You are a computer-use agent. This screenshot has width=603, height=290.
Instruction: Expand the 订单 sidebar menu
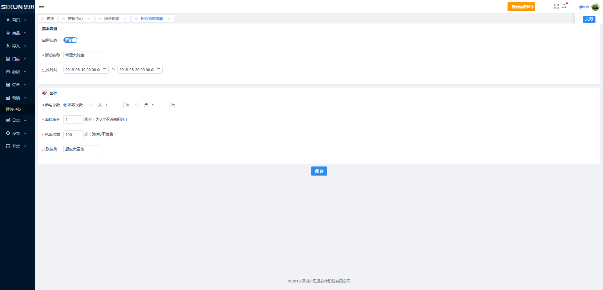point(16,85)
